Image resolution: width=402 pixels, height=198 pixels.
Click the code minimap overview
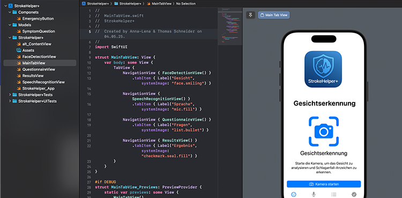point(230,26)
